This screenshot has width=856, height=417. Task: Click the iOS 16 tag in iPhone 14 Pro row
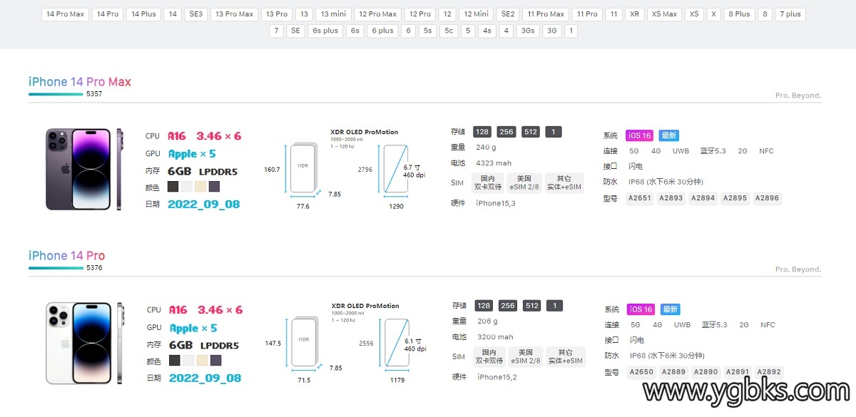point(641,309)
